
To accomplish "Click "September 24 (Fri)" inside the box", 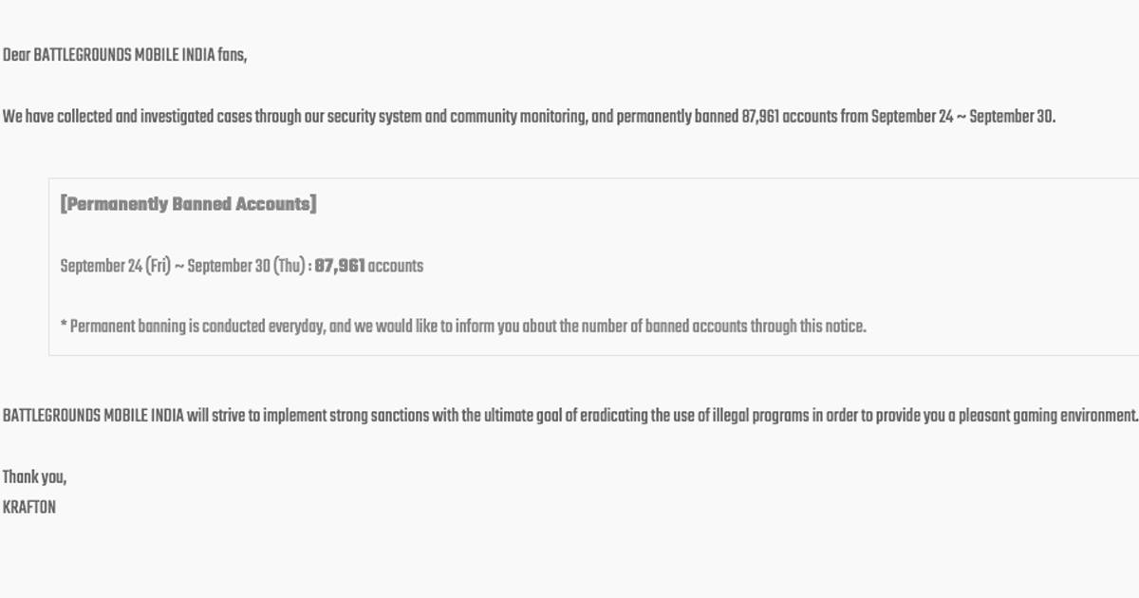I will [x=115, y=266].
